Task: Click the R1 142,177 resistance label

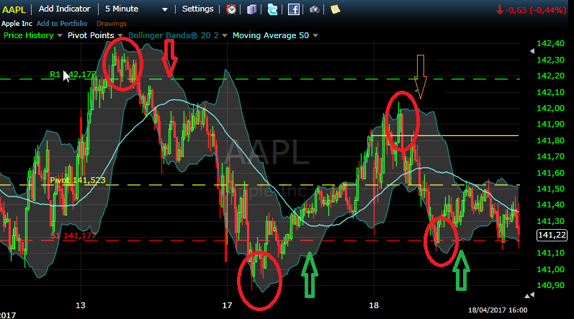Action: [73, 75]
